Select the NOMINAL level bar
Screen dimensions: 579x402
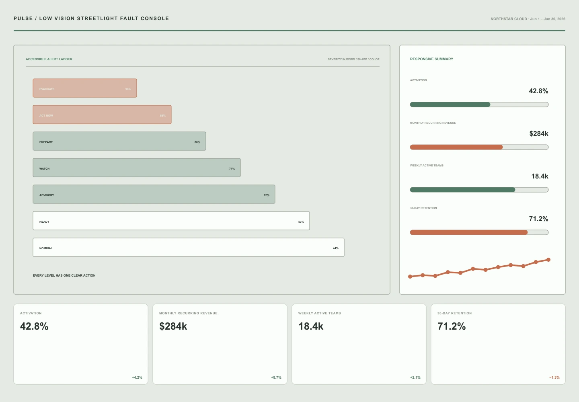(189, 247)
